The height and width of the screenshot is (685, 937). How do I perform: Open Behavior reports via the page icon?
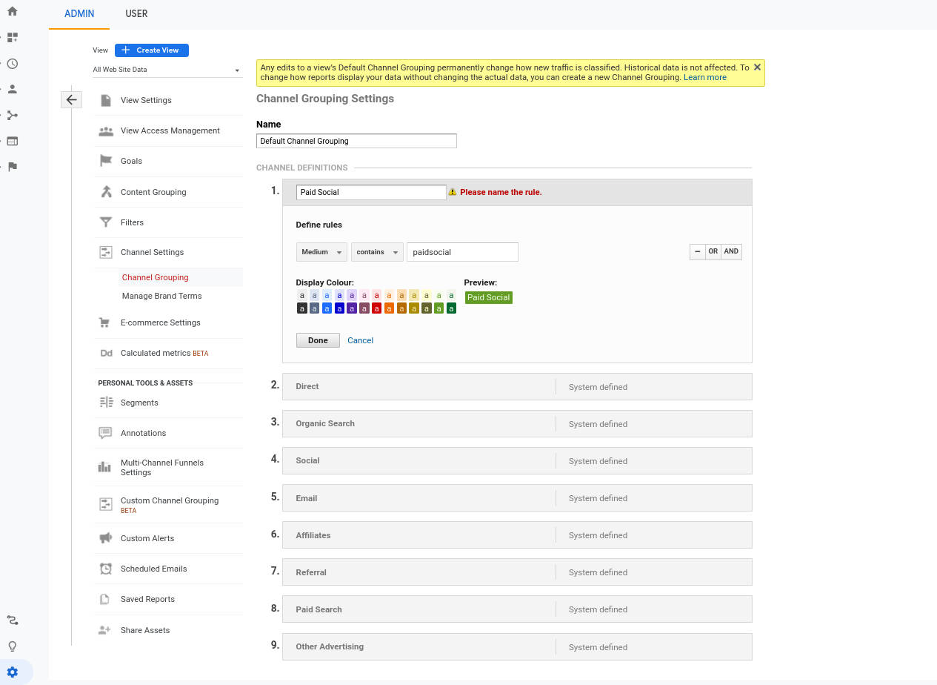tap(13, 140)
